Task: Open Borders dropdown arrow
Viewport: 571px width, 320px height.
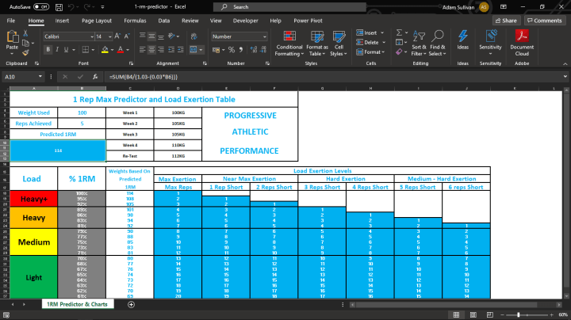Action: pyautogui.click(x=93, y=50)
